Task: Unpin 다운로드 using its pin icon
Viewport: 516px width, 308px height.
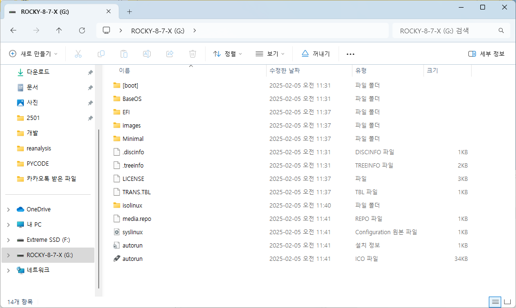Action: [x=90, y=72]
